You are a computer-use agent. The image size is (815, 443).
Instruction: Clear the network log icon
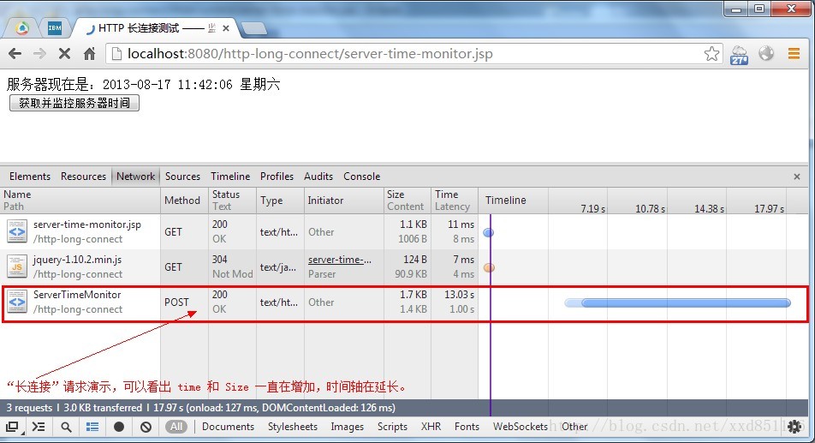point(146,427)
